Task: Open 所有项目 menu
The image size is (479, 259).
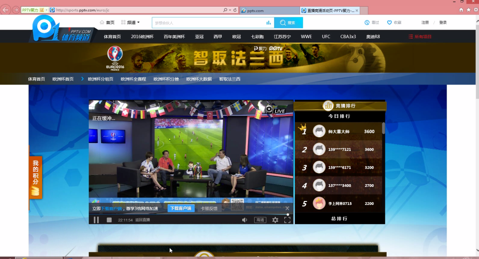Action: 420,37
